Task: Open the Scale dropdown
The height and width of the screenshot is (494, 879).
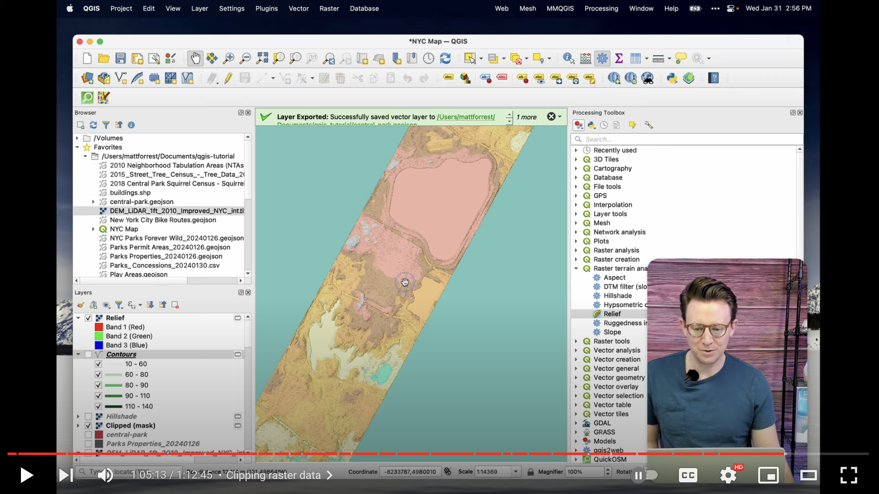Action: click(x=516, y=471)
